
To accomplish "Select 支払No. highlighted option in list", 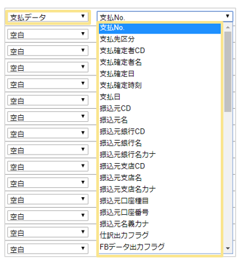I will (x=160, y=28).
